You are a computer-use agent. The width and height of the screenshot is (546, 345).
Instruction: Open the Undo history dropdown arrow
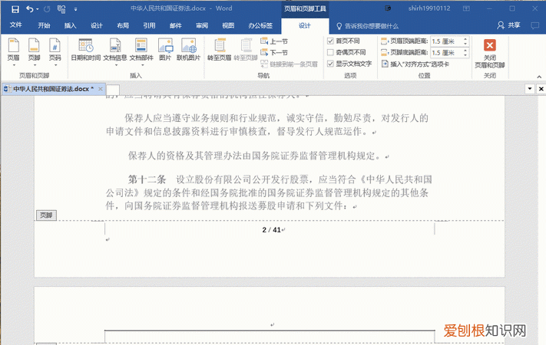(38, 9)
